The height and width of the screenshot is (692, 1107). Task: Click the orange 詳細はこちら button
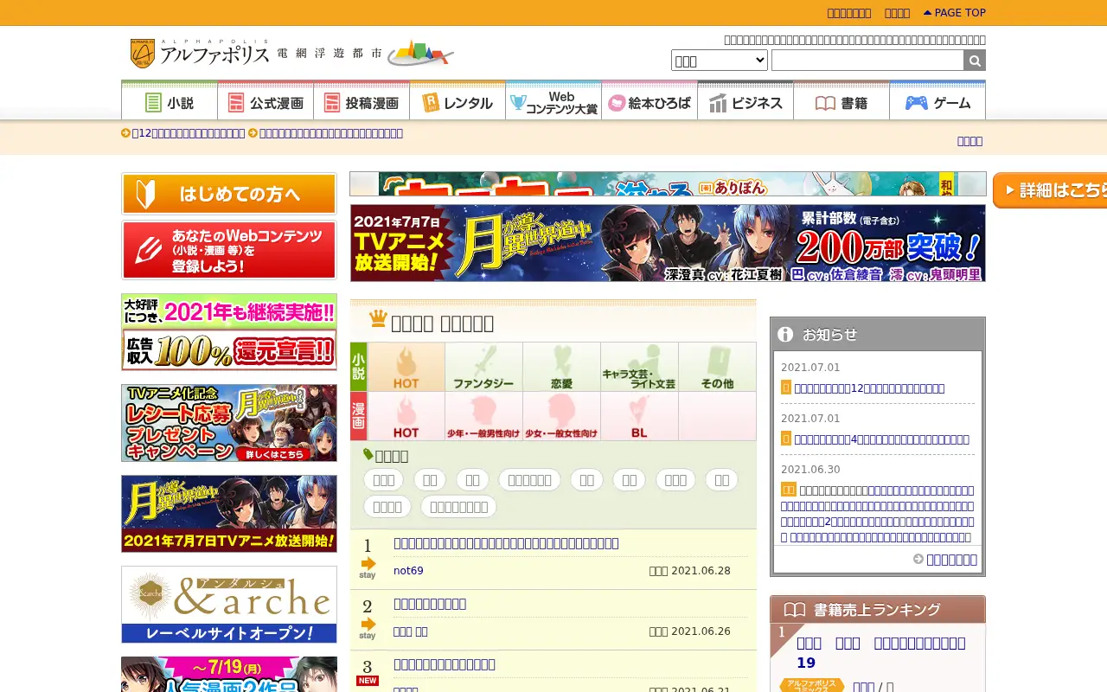click(x=1050, y=190)
